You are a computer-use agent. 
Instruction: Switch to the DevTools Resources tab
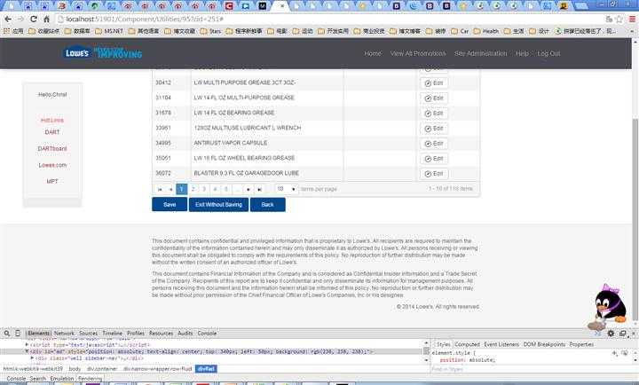point(161,334)
